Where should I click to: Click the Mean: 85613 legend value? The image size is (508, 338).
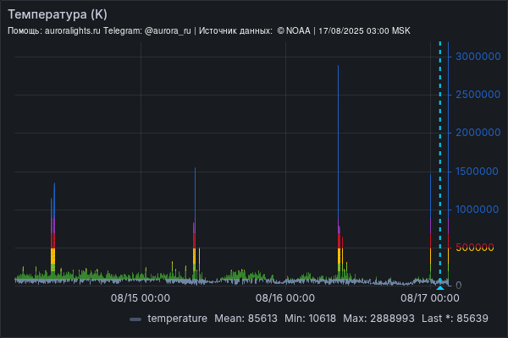tap(246, 319)
